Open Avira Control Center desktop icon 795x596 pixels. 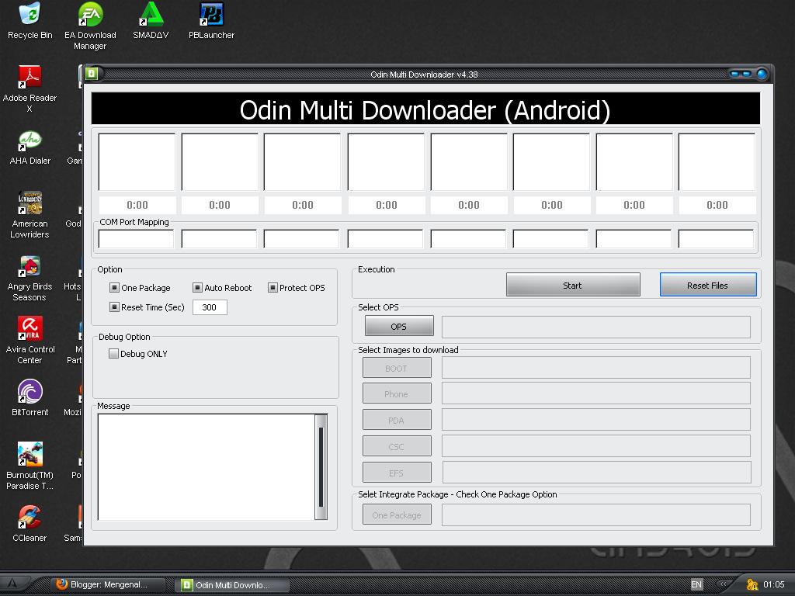point(30,341)
